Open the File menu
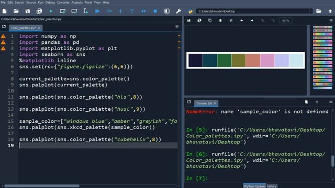This screenshot has width=335, height=188. tap(3, 2)
